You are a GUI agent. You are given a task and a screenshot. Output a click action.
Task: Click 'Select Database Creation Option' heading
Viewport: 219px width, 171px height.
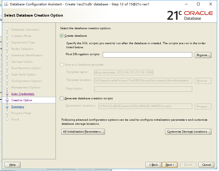pyautogui.click(x=34, y=15)
